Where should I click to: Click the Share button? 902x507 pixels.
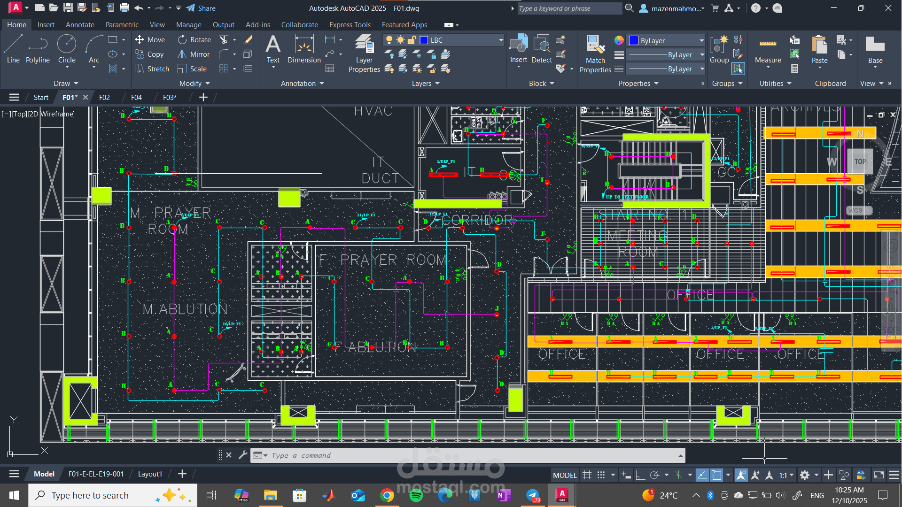click(x=201, y=8)
